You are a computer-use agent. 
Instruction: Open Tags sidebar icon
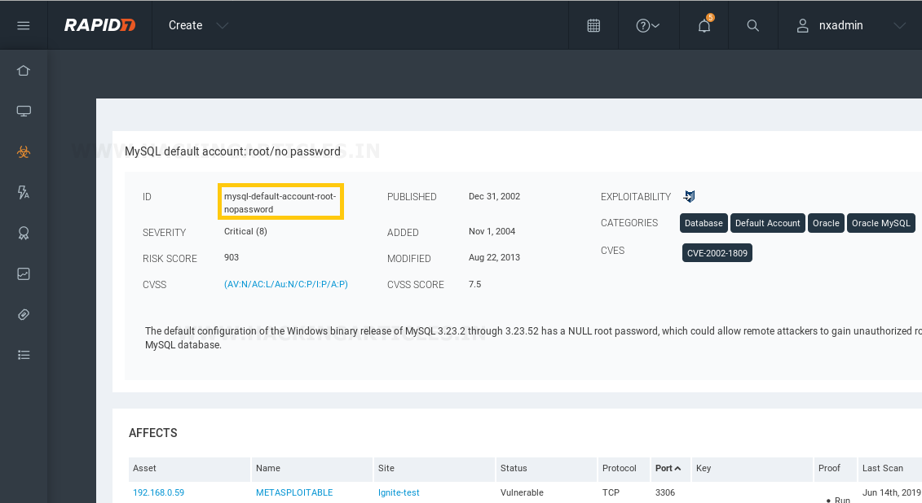pyautogui.click(x=24, y=315)
